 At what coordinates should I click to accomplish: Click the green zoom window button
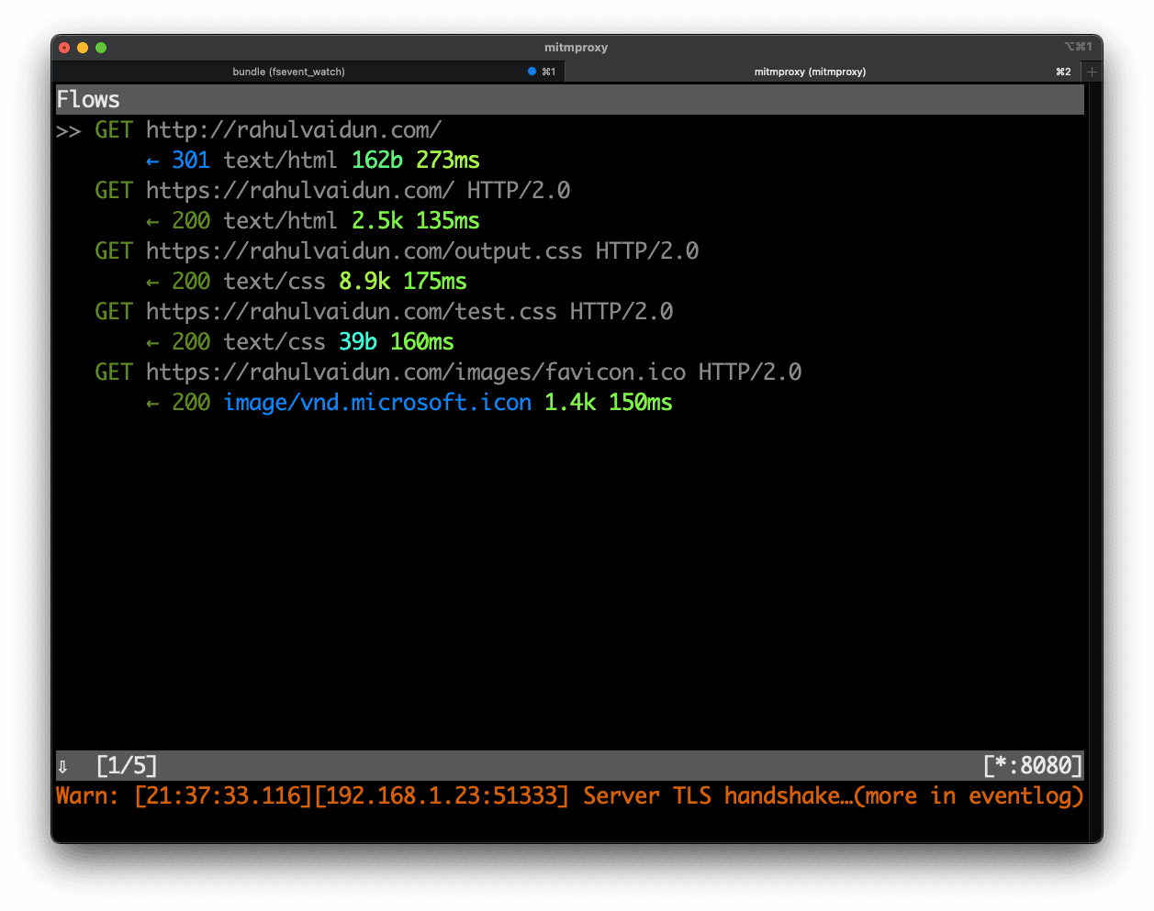click(101, 48)
